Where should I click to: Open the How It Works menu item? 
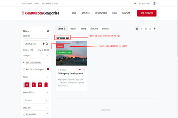[101, 13]
